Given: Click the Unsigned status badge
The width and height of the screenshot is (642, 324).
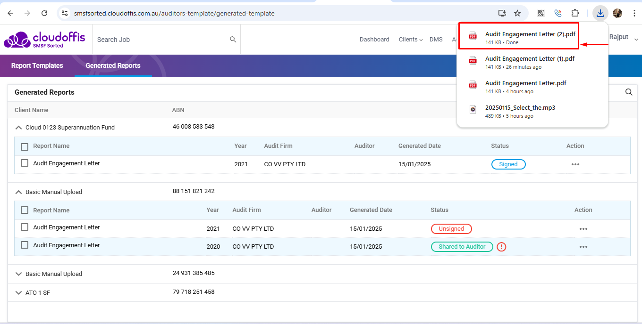Looking at the screenshot, I should [451, 229].
